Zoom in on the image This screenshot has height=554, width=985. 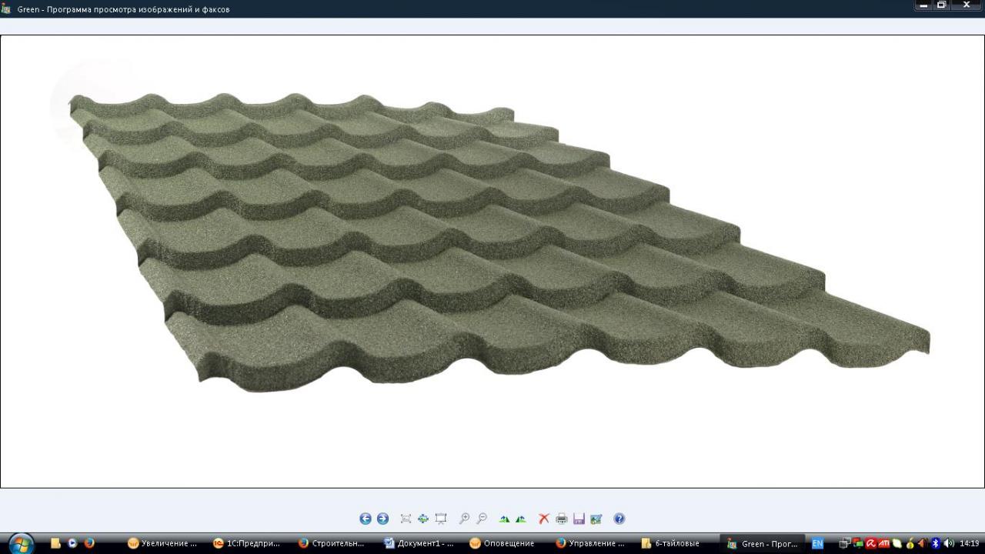click(x=464, y=519)
